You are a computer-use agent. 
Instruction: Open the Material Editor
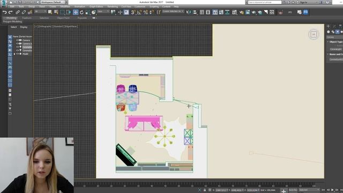(x=234, y=12)
